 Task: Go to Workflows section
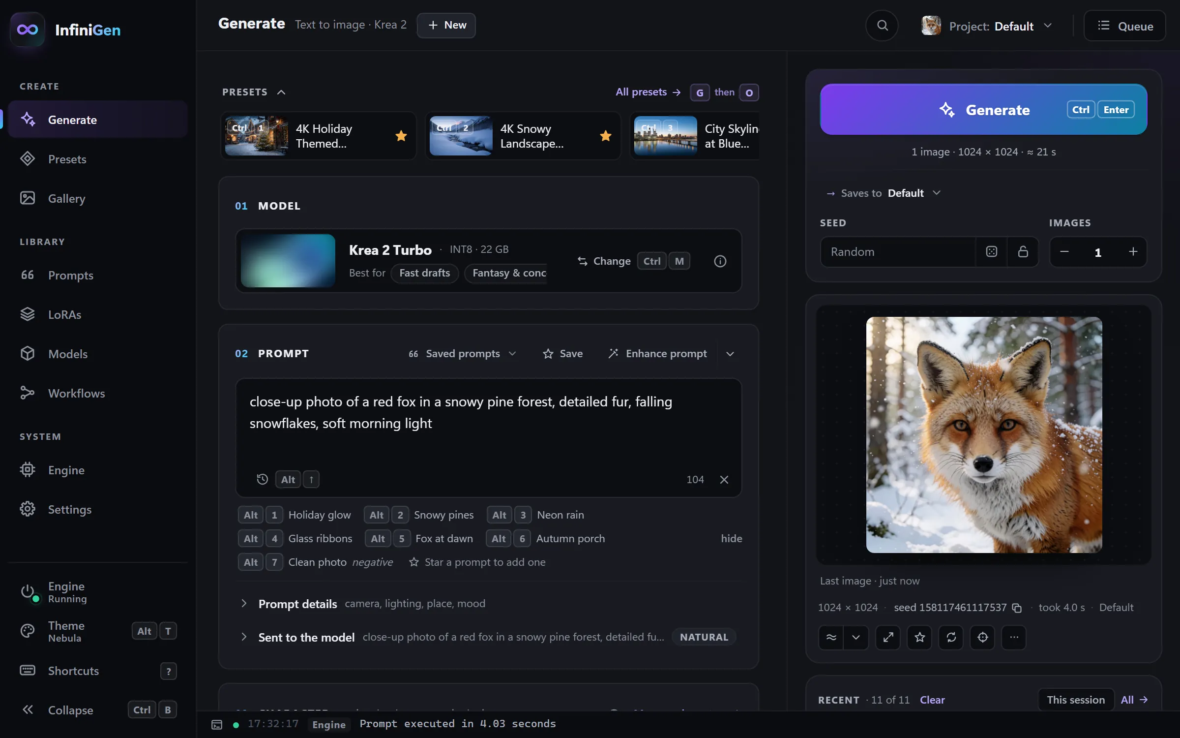[x=97, y=393]
